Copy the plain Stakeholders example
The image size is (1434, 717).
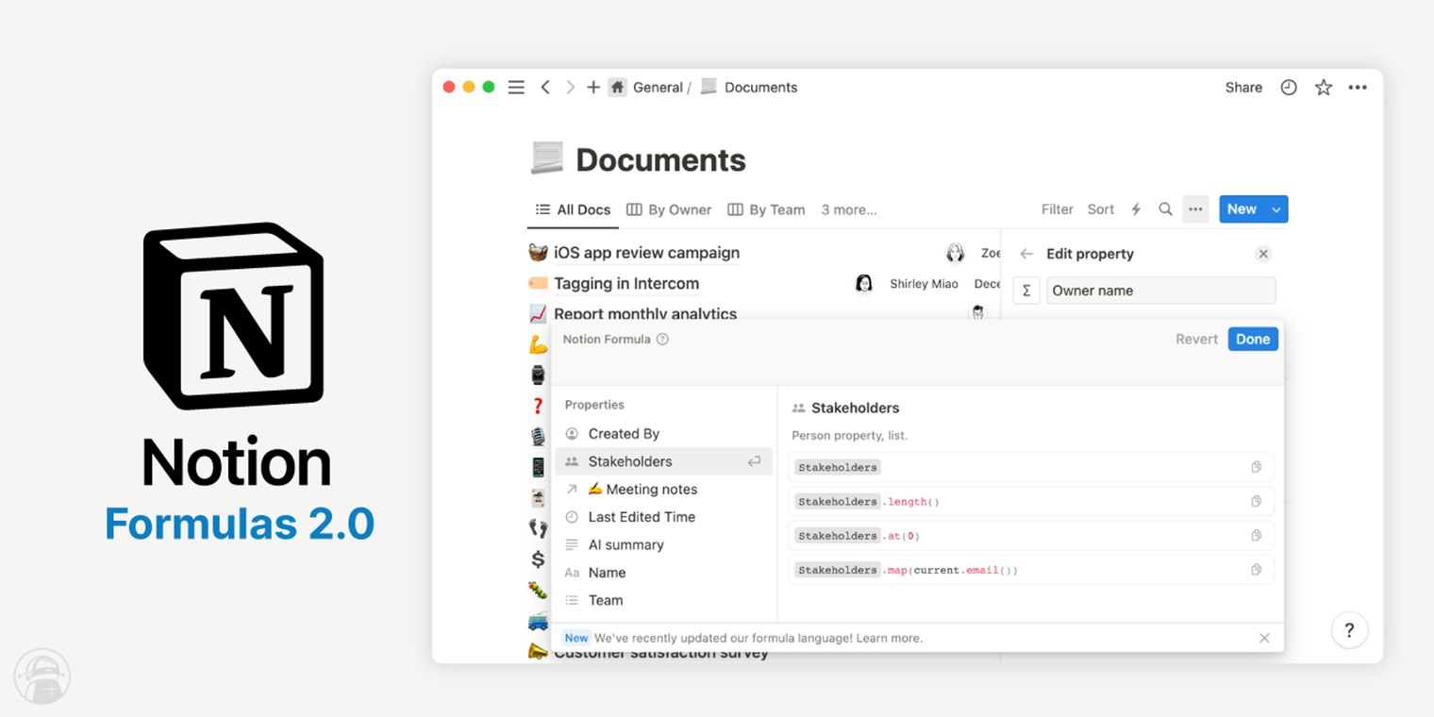point(1256,467)
